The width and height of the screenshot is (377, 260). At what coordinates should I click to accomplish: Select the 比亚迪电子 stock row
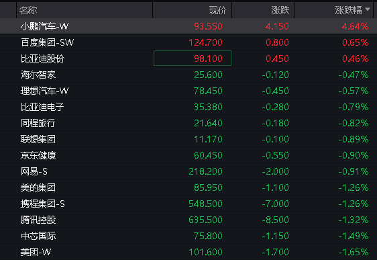(188, 107)
